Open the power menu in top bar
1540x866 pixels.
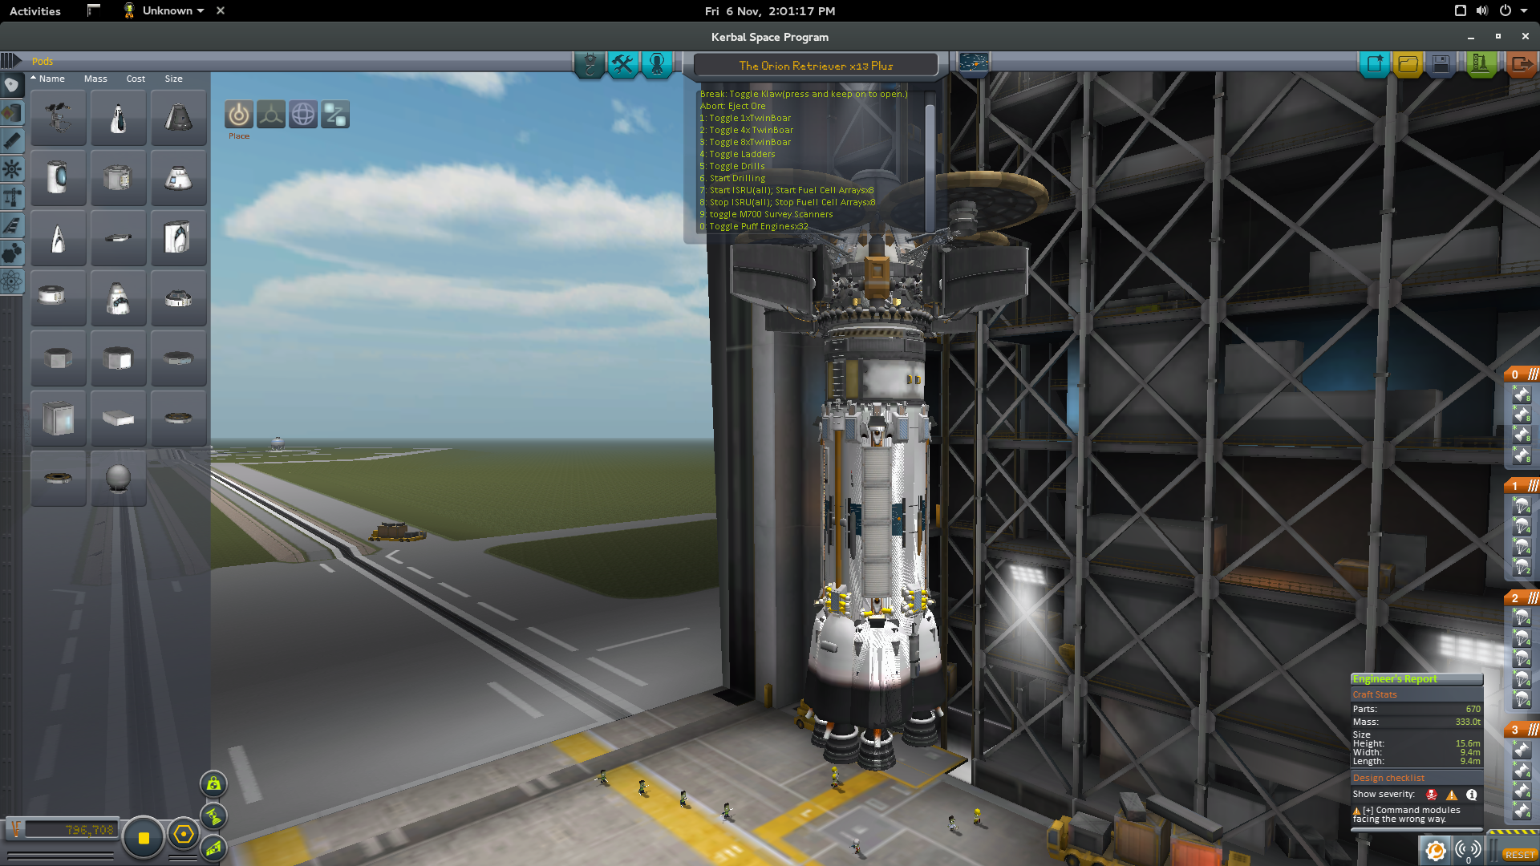click(1511, 11)
